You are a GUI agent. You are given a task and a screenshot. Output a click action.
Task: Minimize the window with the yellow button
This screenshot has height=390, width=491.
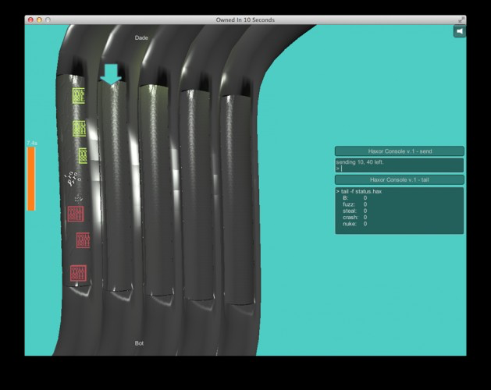(x=39, y=19)
